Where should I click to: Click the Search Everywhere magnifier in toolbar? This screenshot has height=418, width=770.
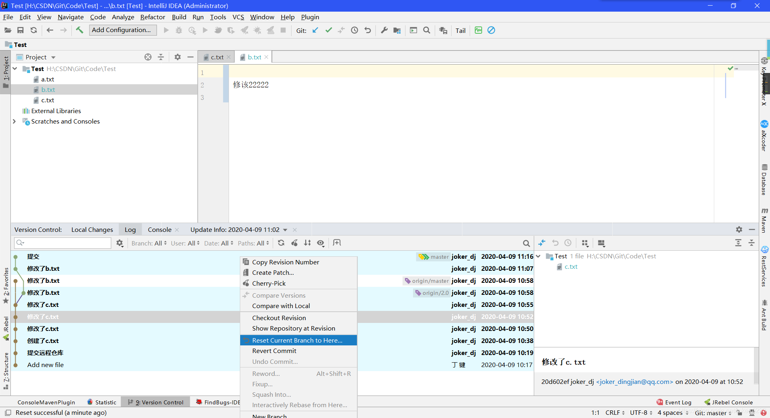tap(427, 30)
